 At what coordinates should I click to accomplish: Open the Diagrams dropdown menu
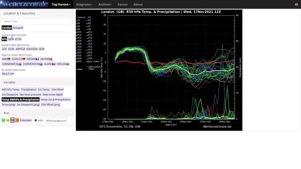point(84,4)
